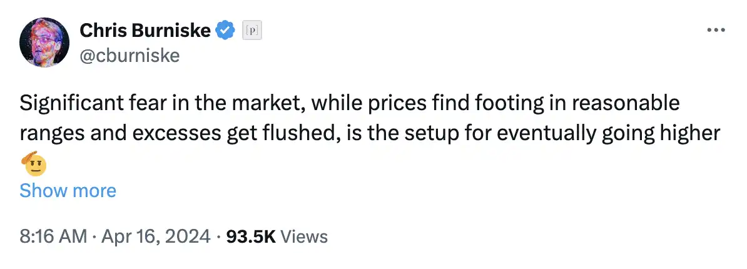Click the Views label

pyautogui.click(x=304, y=236)
